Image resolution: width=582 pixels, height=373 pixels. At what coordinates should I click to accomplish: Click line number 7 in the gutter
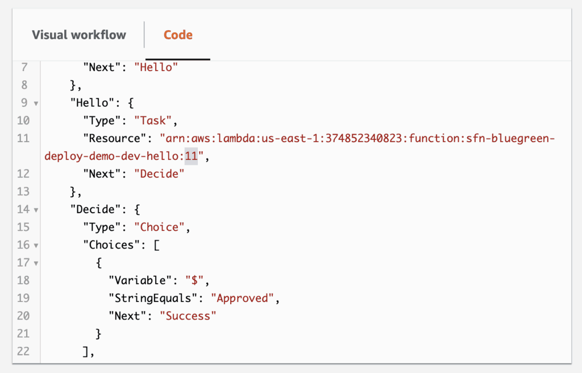point(23,67)
